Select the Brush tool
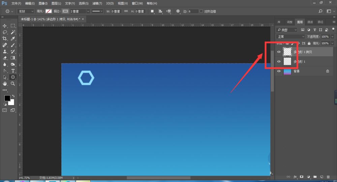Viewport: 337px width, 182px height. (x=13, y=45)
